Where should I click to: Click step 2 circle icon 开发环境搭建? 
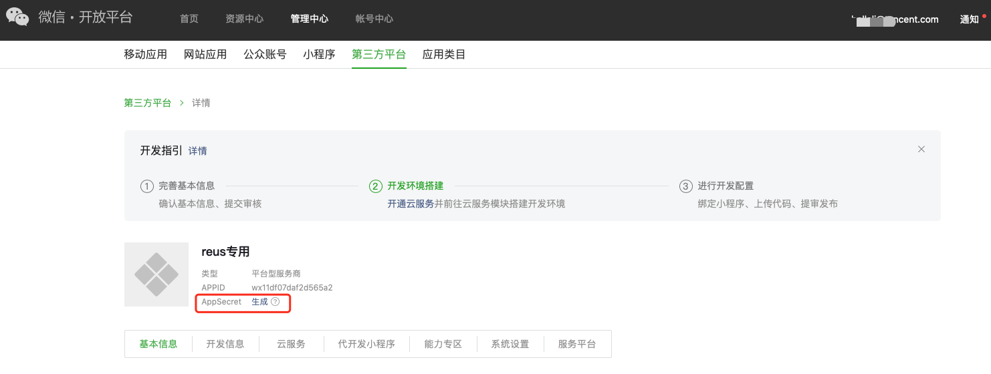pyautogui.click(x=376, y=186)
